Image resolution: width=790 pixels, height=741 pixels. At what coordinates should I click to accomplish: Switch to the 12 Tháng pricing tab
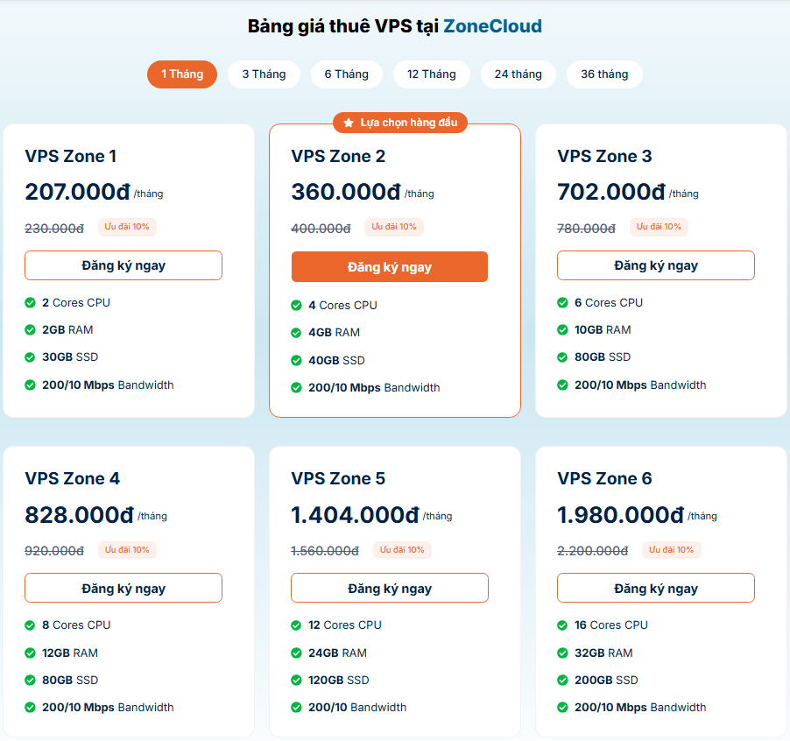click(432, 74)
